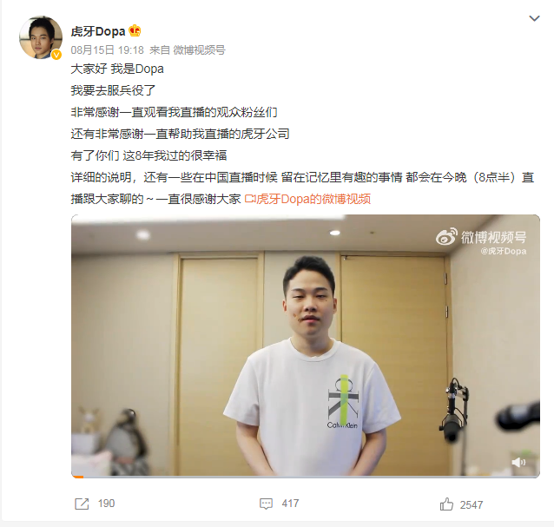This screenshot has height=527, width=554.
Task: Click the @虎牙Dopa watermark on the video
Action: click(503, 251)
